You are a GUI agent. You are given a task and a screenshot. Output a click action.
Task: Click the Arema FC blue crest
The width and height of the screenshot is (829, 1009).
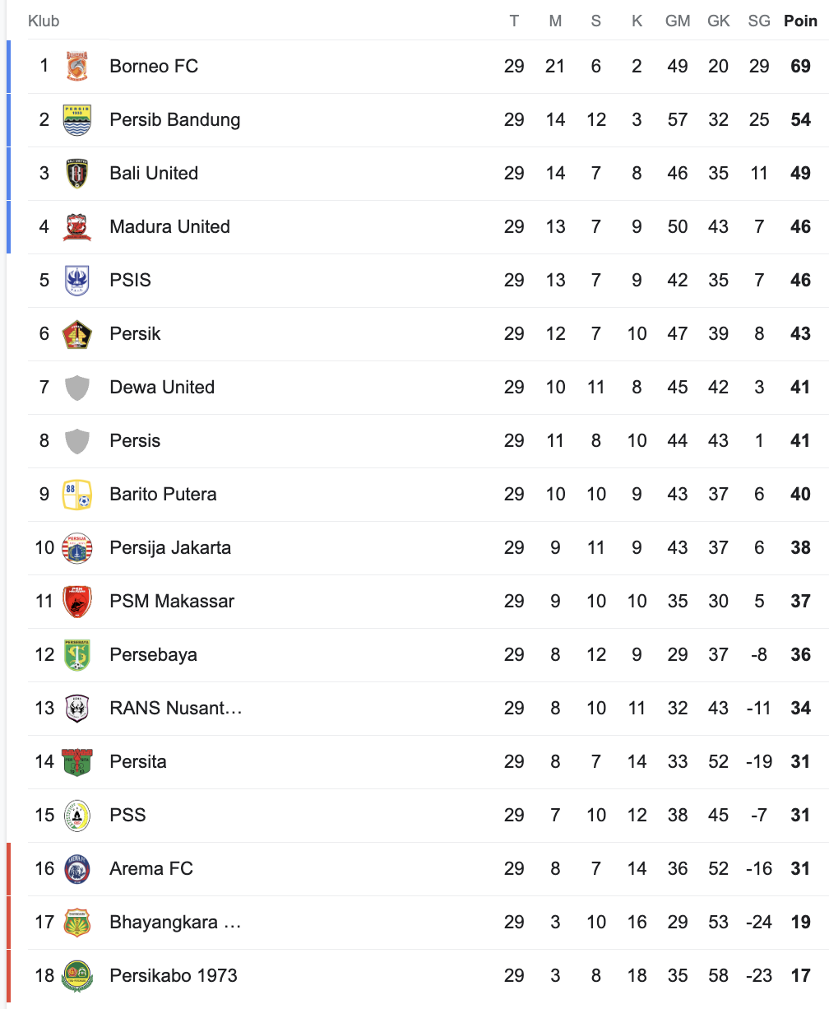point(77,868)
